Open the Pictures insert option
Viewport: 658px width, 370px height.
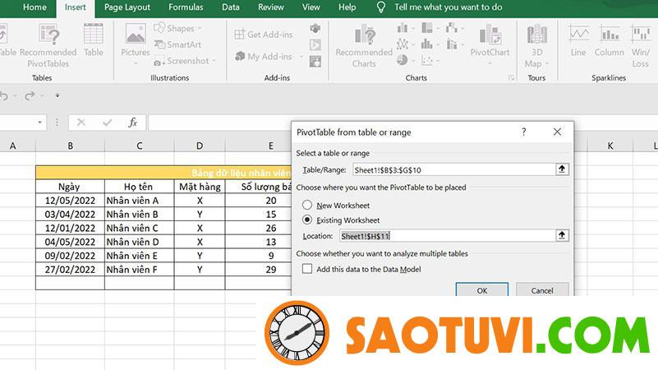coord(135,40)
